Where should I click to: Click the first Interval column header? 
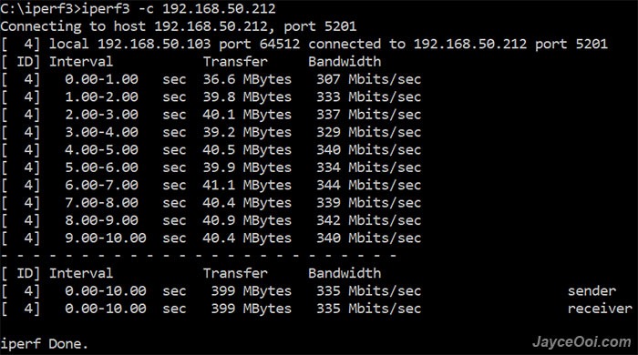pyautogui.click(x=81, y=61)
